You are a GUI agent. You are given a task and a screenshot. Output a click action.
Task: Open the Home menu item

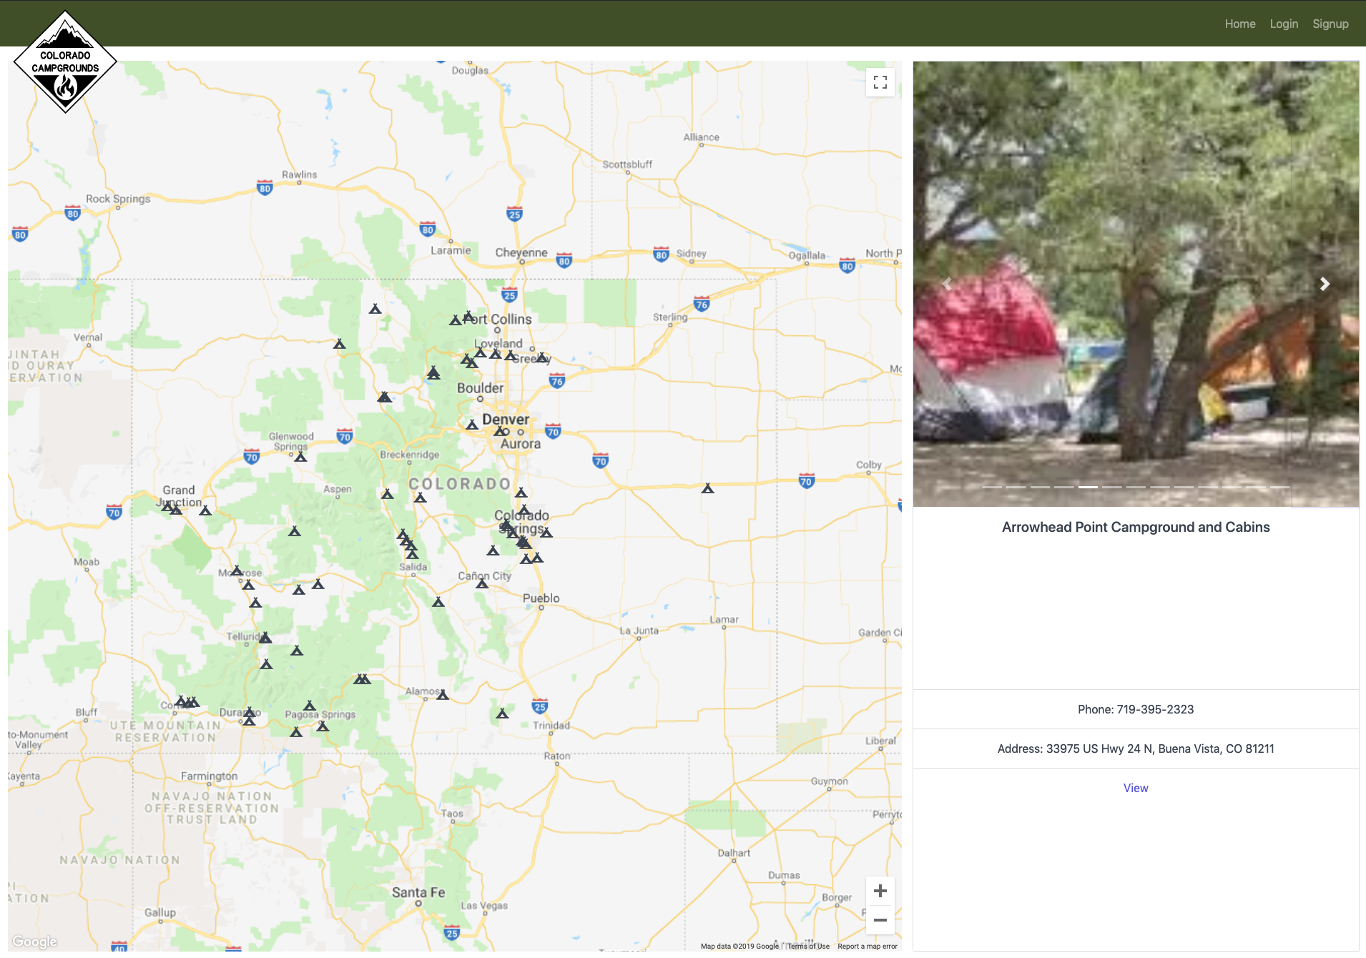[1239, 24]
